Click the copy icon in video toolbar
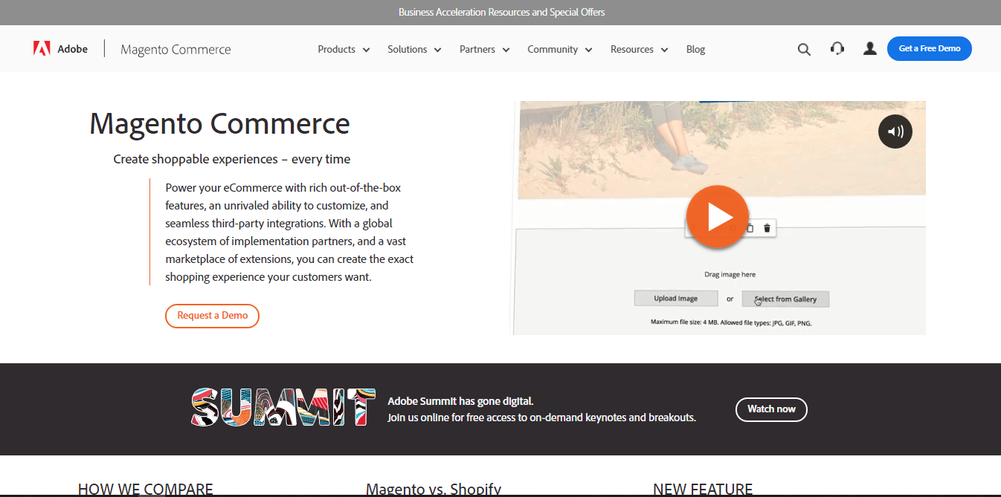Screen dimensions: 1001x497 click(750, 228)
